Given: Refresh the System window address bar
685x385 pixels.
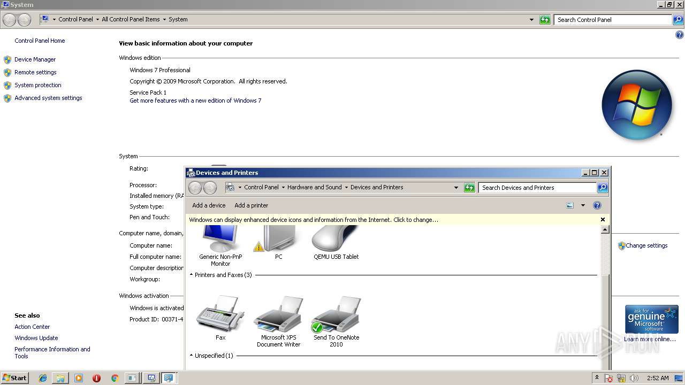Looking at the screenshot, I should tap(545, 20).
